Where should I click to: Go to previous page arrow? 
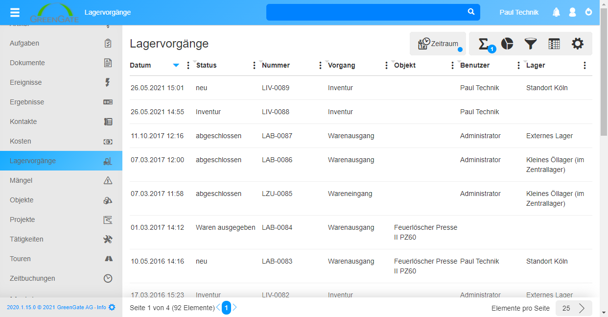[218, 307]
